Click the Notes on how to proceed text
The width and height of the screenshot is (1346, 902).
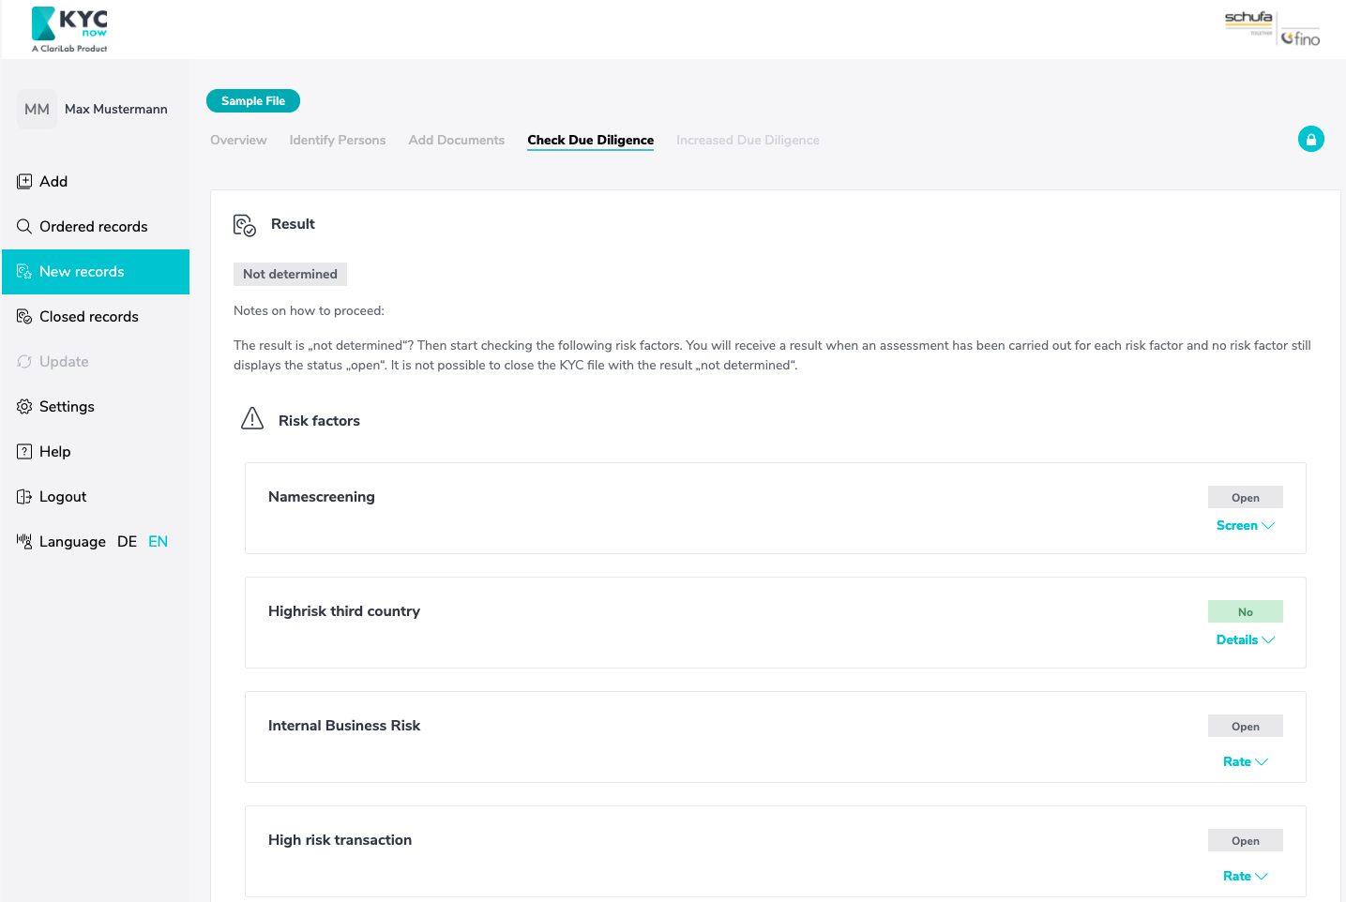tap(309, 310)
